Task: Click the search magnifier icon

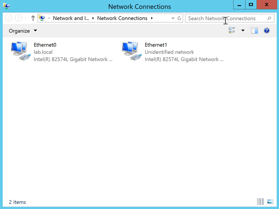Action: click(x=269, y=18)
